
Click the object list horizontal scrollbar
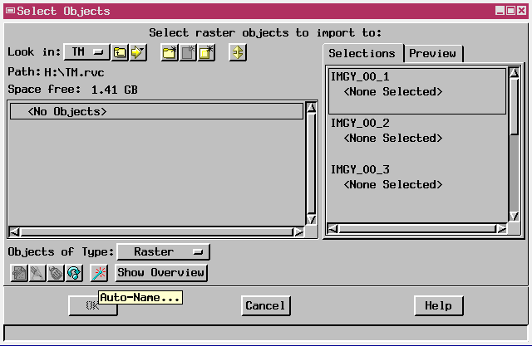tap(155, 232)
